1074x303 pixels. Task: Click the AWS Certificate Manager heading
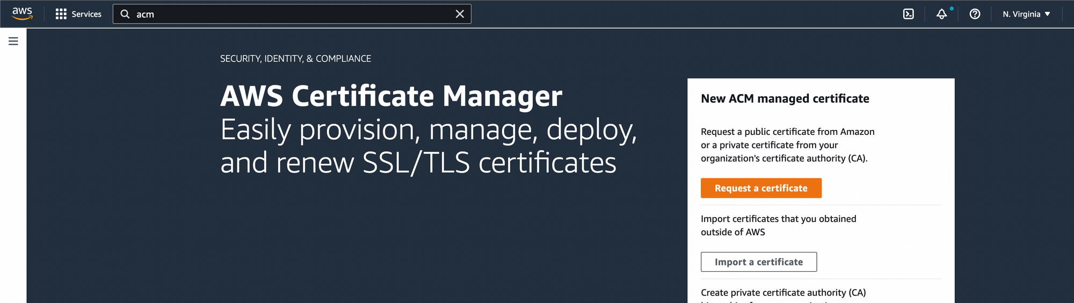(391, 96)
